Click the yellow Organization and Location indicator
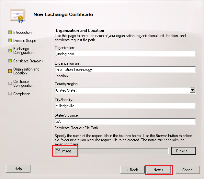The height and width of the screenshot is (179, 204). 10,71
